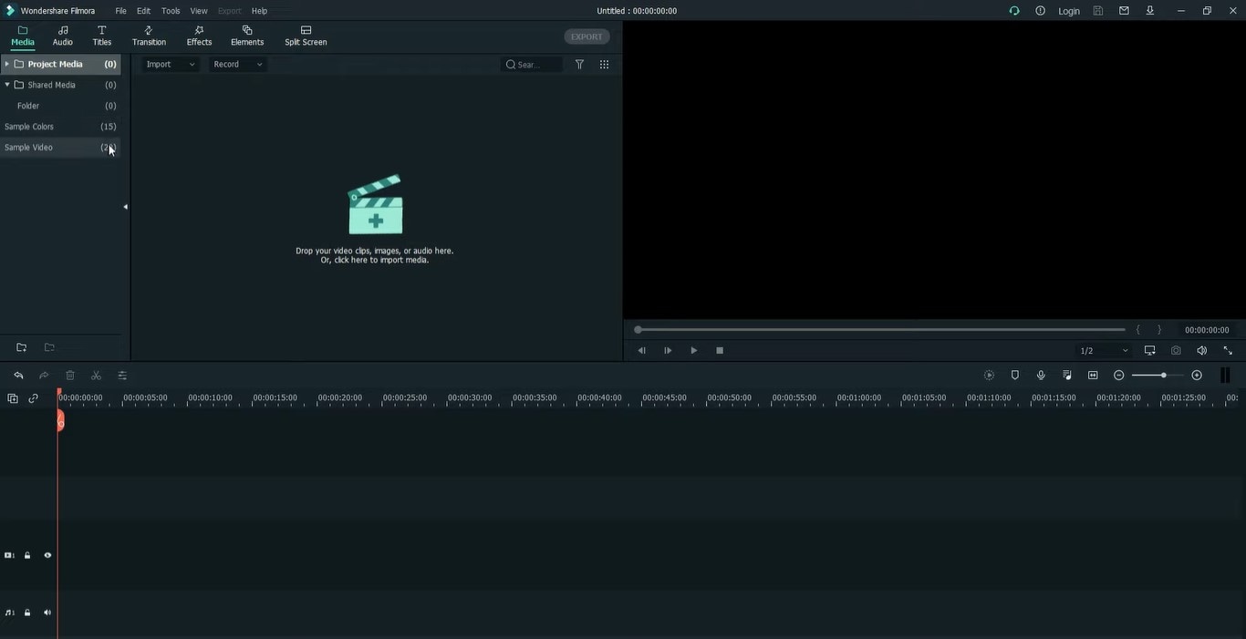This screenshot has height=639, width=1246.
Task: Open preview display settings monitor icon
Action: click(x=1149, y=350)
